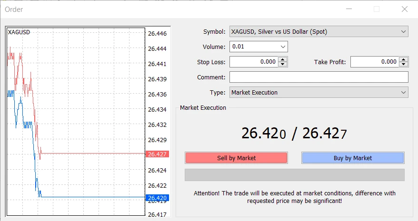
Task: Click the Volume value field showing 0.01
Action: coord(254,47)
